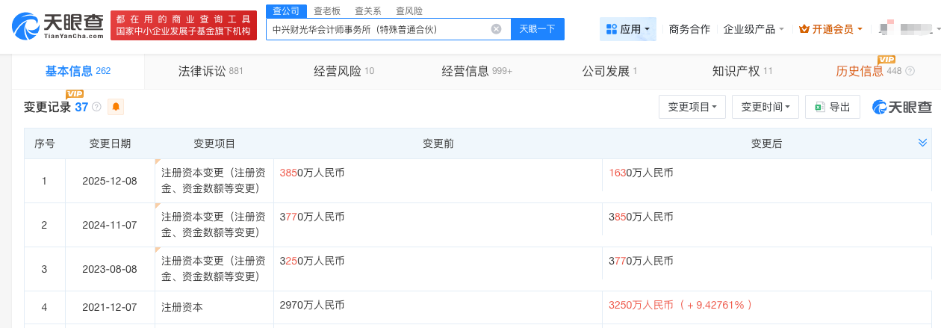Click the date 2024-11-07
This screenshot has height=328, width=941.
pos(110,225)
